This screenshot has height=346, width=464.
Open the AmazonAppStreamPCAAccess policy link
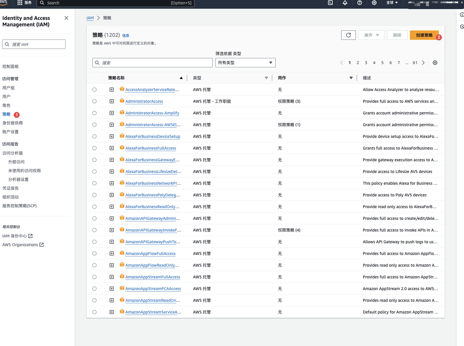click(153, 289)
